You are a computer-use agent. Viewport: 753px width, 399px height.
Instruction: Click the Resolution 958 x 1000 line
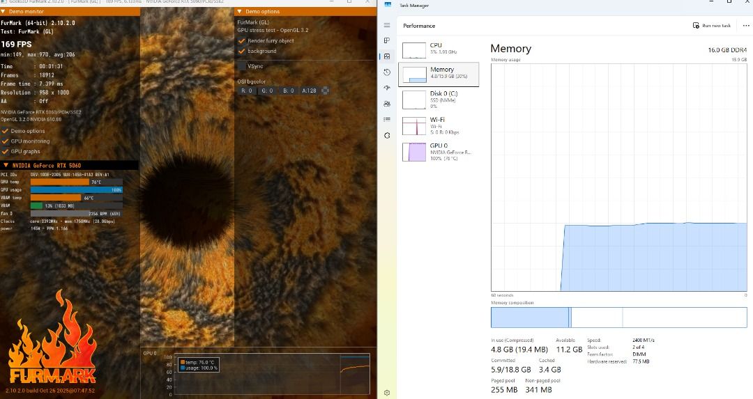(x=35, y=93)
